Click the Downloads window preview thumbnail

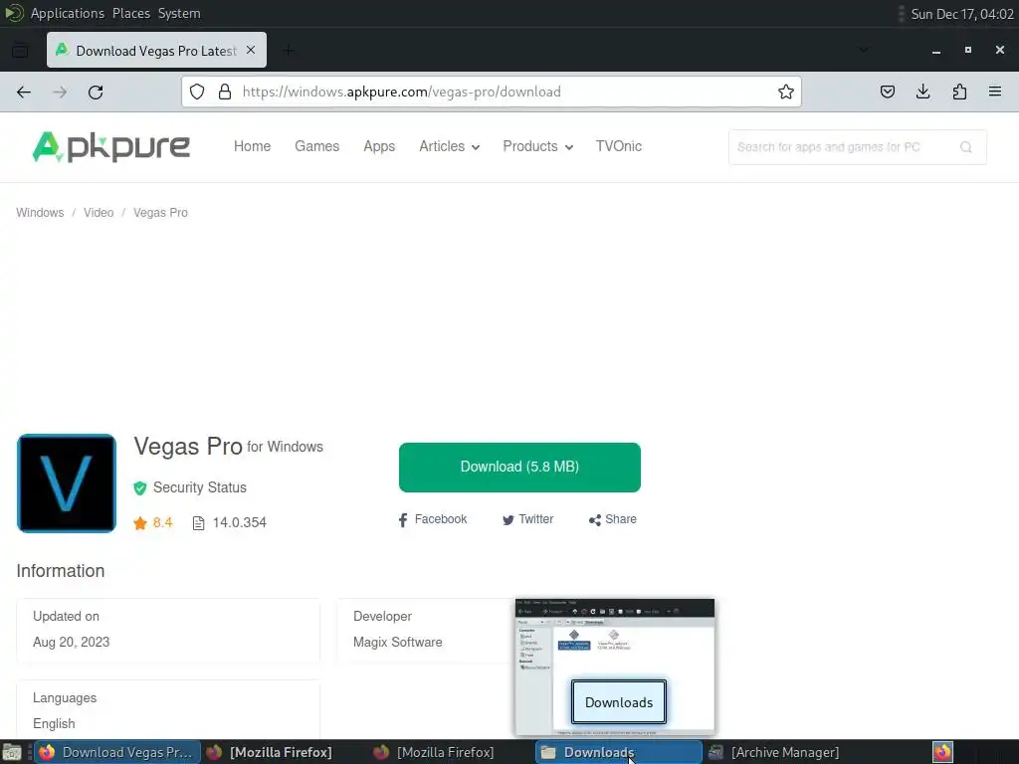pyautogui.click(x=615, y=668)
